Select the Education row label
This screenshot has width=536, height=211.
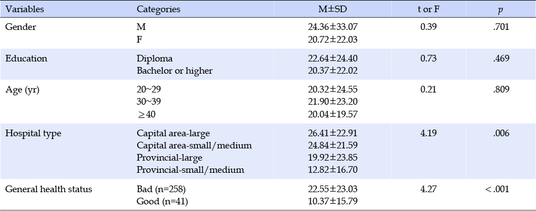coord(26,59)
